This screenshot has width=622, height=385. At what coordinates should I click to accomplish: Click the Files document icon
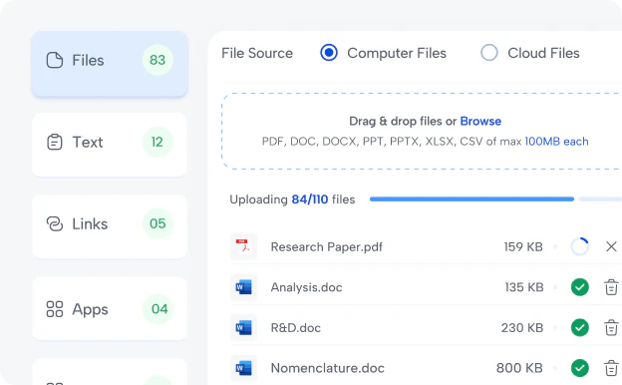[55, 60]
